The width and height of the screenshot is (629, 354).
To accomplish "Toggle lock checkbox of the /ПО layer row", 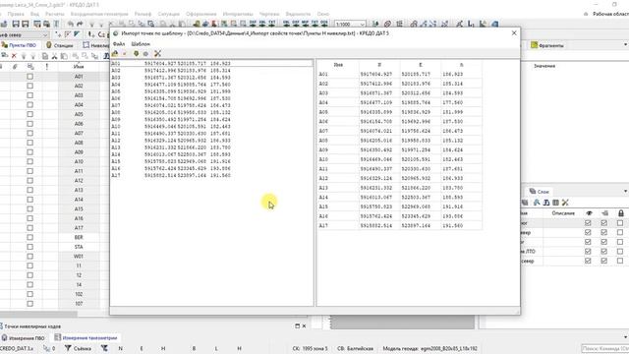I will [620, 252].
